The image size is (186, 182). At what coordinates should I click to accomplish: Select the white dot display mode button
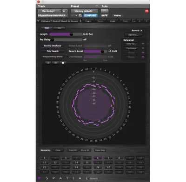click(x=63, y=63)
